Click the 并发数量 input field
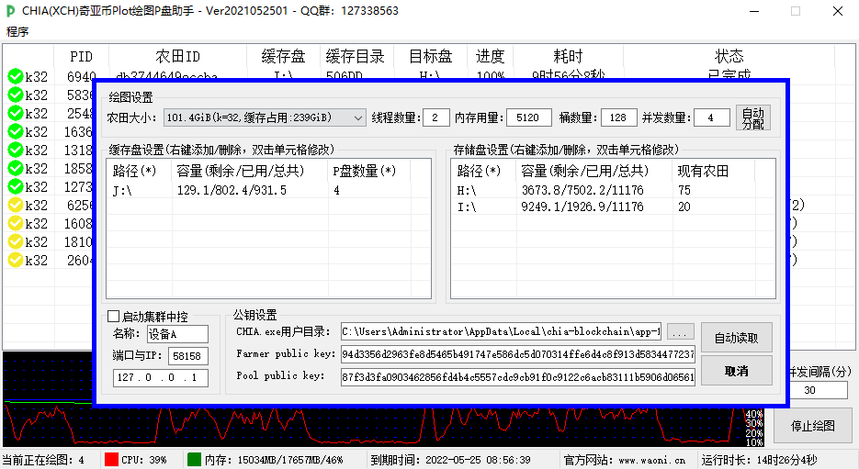The image size is (859, 469). click(x=712, y=117)
